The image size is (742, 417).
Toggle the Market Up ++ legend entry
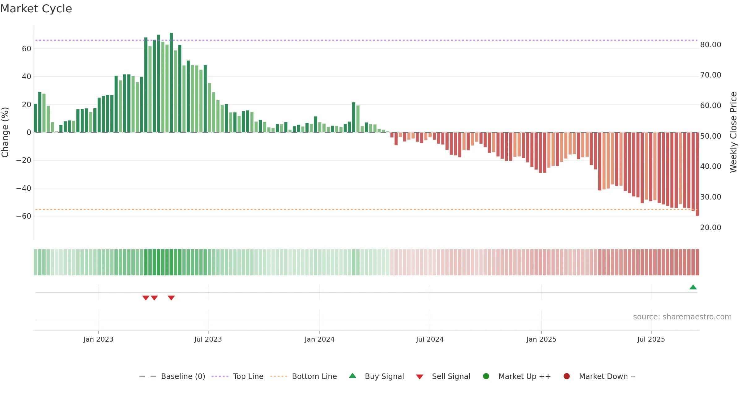(x=517, y=376)
